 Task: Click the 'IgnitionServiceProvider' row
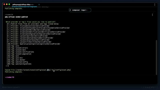[x=33, y=44]
